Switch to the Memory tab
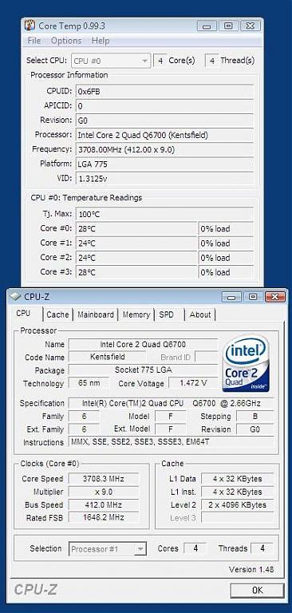This screenshot has height=613, width=292. click(x=136, y=314)
